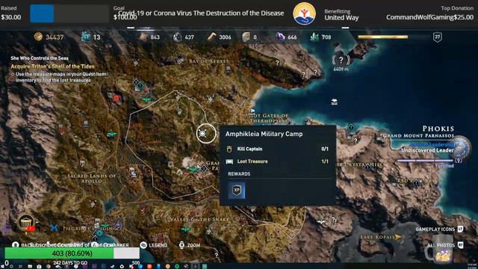Click the iron metal resource icon next to 437
478x269 pixels.
(x=178, y=37)
